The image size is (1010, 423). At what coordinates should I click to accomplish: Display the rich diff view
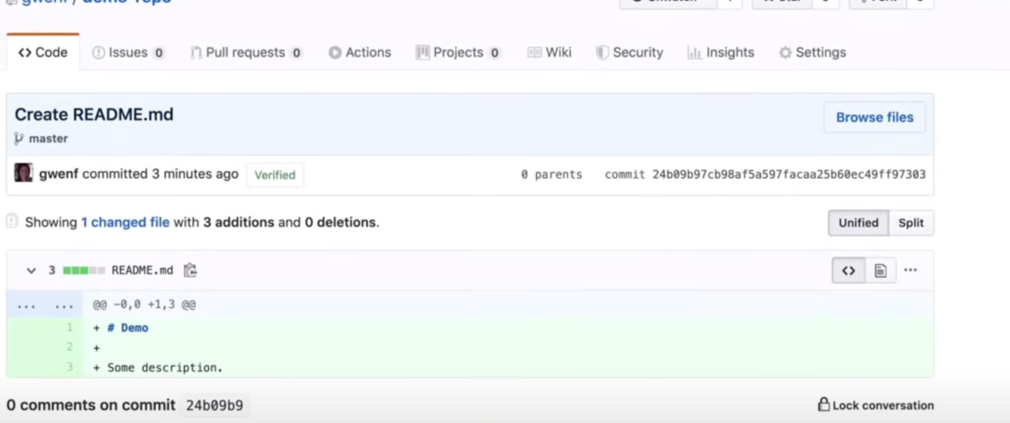(880, 271)
